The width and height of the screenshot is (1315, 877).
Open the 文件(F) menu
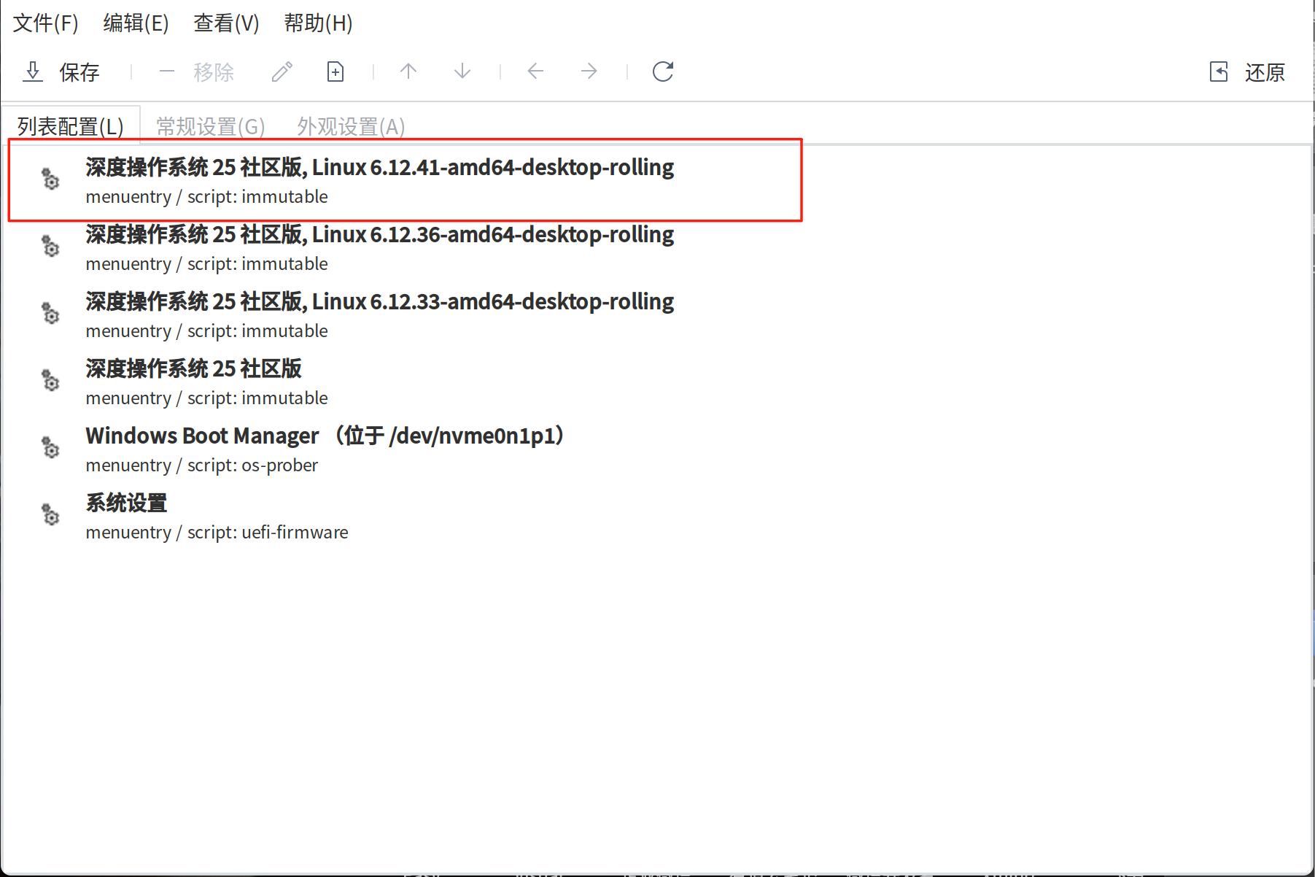tap(45, 23)
